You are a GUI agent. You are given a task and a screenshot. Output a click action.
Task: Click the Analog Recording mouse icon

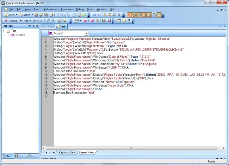pos(48,21)
